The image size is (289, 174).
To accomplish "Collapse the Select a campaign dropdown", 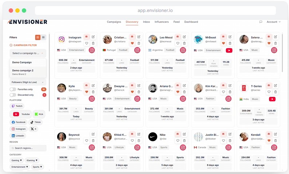I will 28,53.
